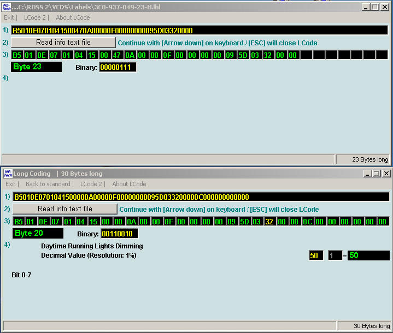This screenshot has height=333, width=393.
Task: Maximize the top 3C0-937-049-23-H.lbl window
Action: coord(374,7)
